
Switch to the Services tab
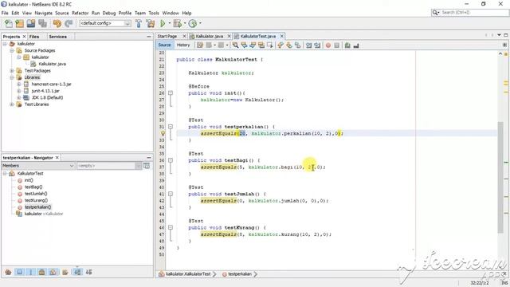pos(57,37)
